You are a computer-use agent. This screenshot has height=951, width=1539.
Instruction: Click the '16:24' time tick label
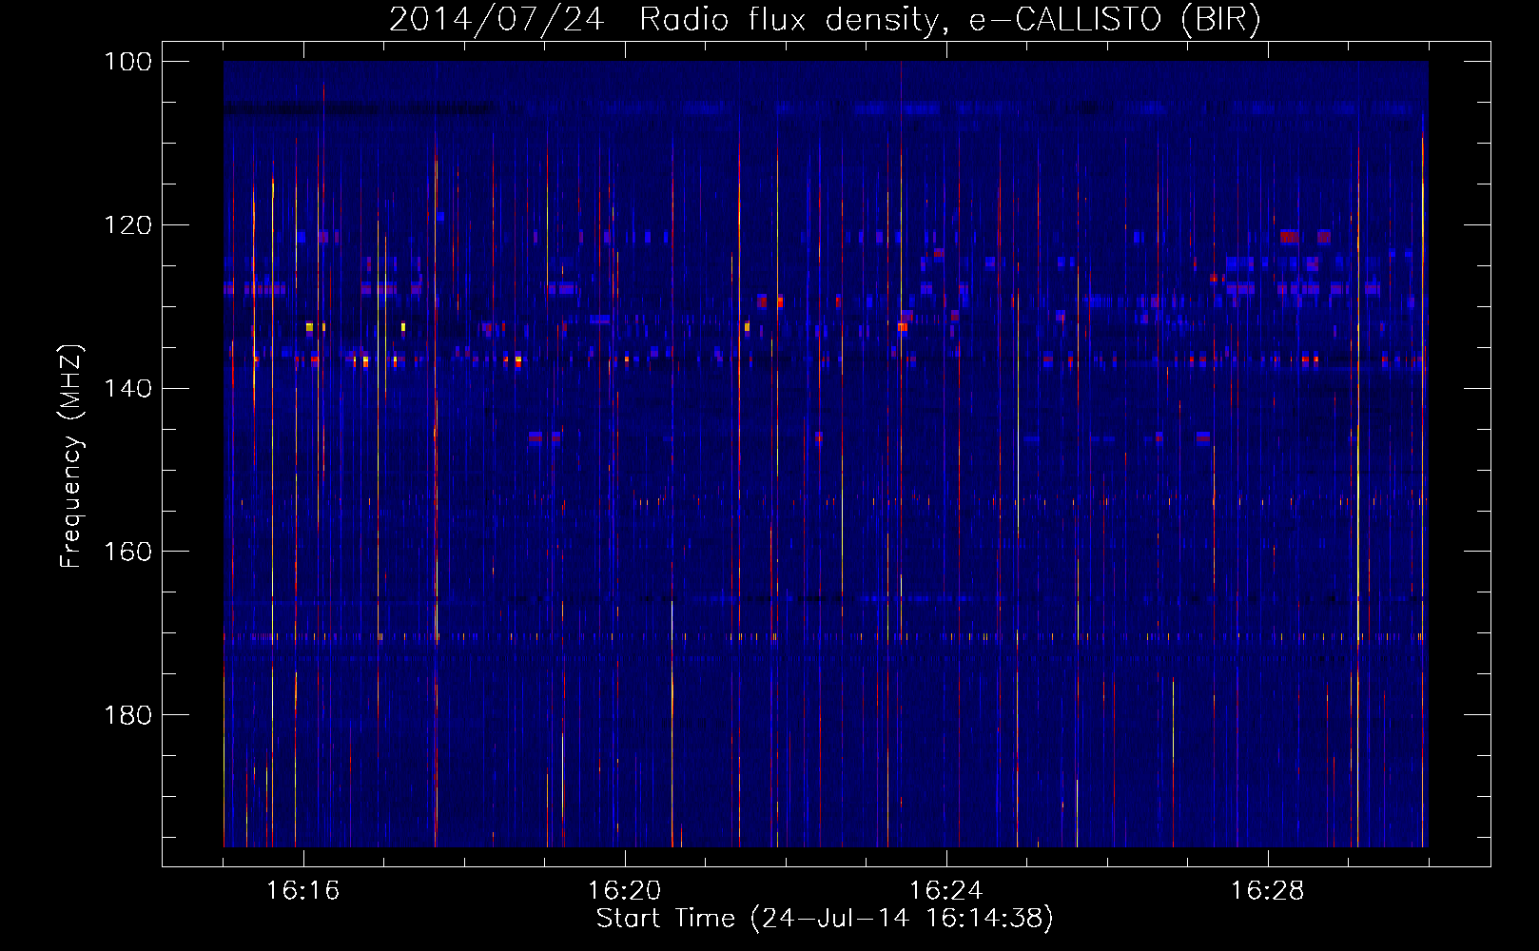click(x=946, y=891)
